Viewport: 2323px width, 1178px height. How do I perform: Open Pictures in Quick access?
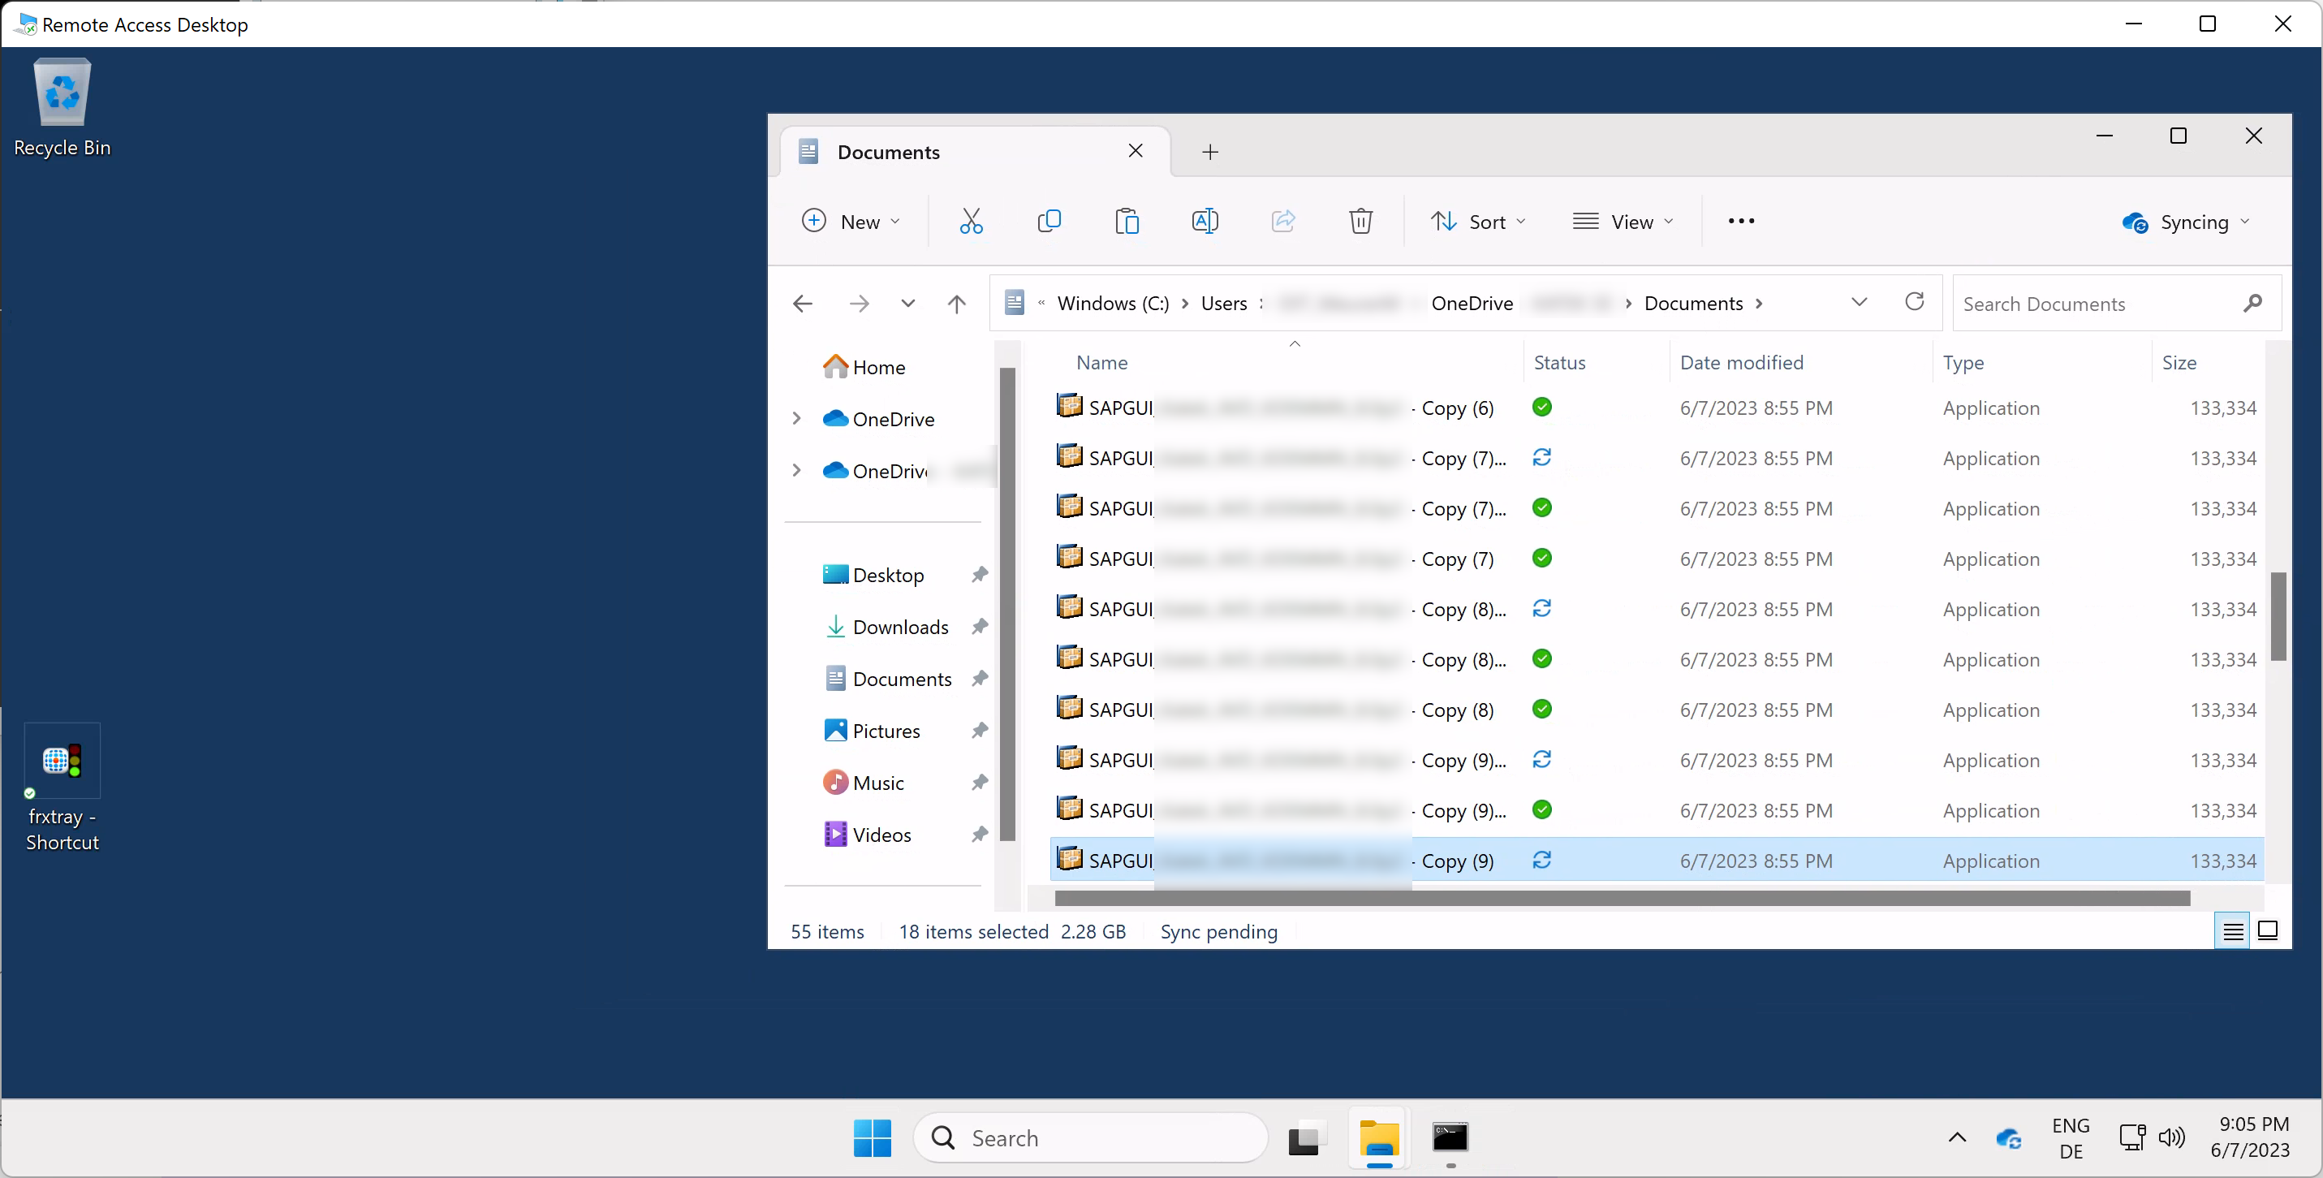coord(871,731)
